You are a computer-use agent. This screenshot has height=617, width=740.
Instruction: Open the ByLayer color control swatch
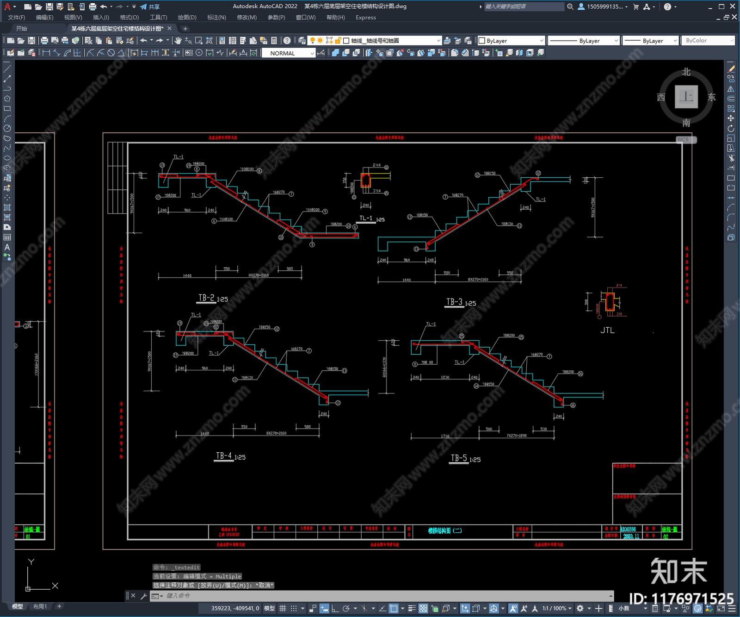click(511, 41)
